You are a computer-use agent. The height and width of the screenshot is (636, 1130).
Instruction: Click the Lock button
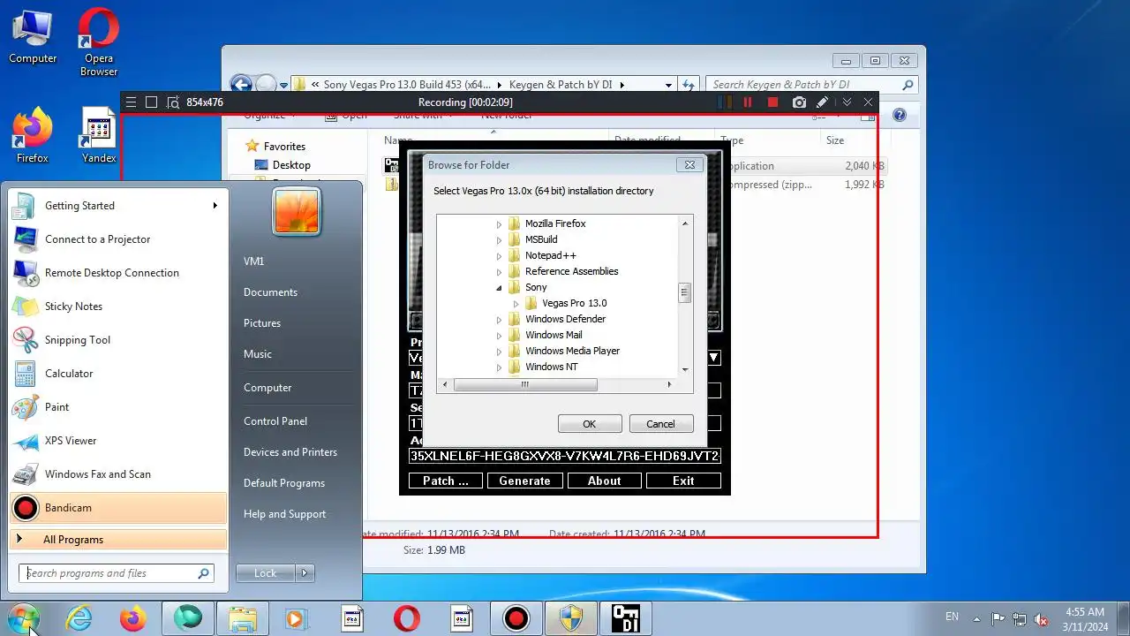point(266,573)
